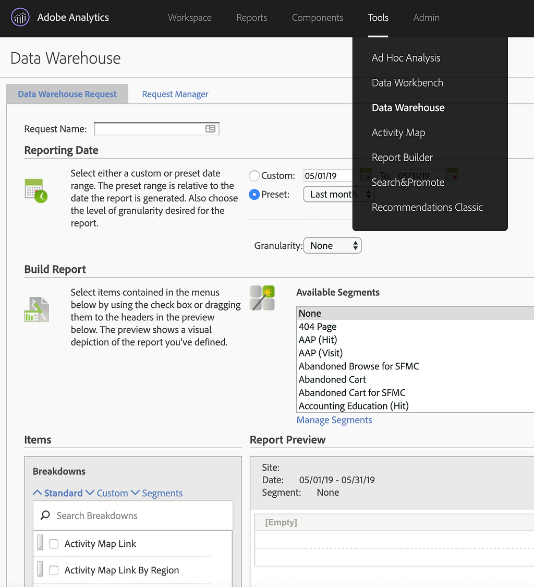
Task: Click the Request Name contact card icon
Action: [210, 128]
